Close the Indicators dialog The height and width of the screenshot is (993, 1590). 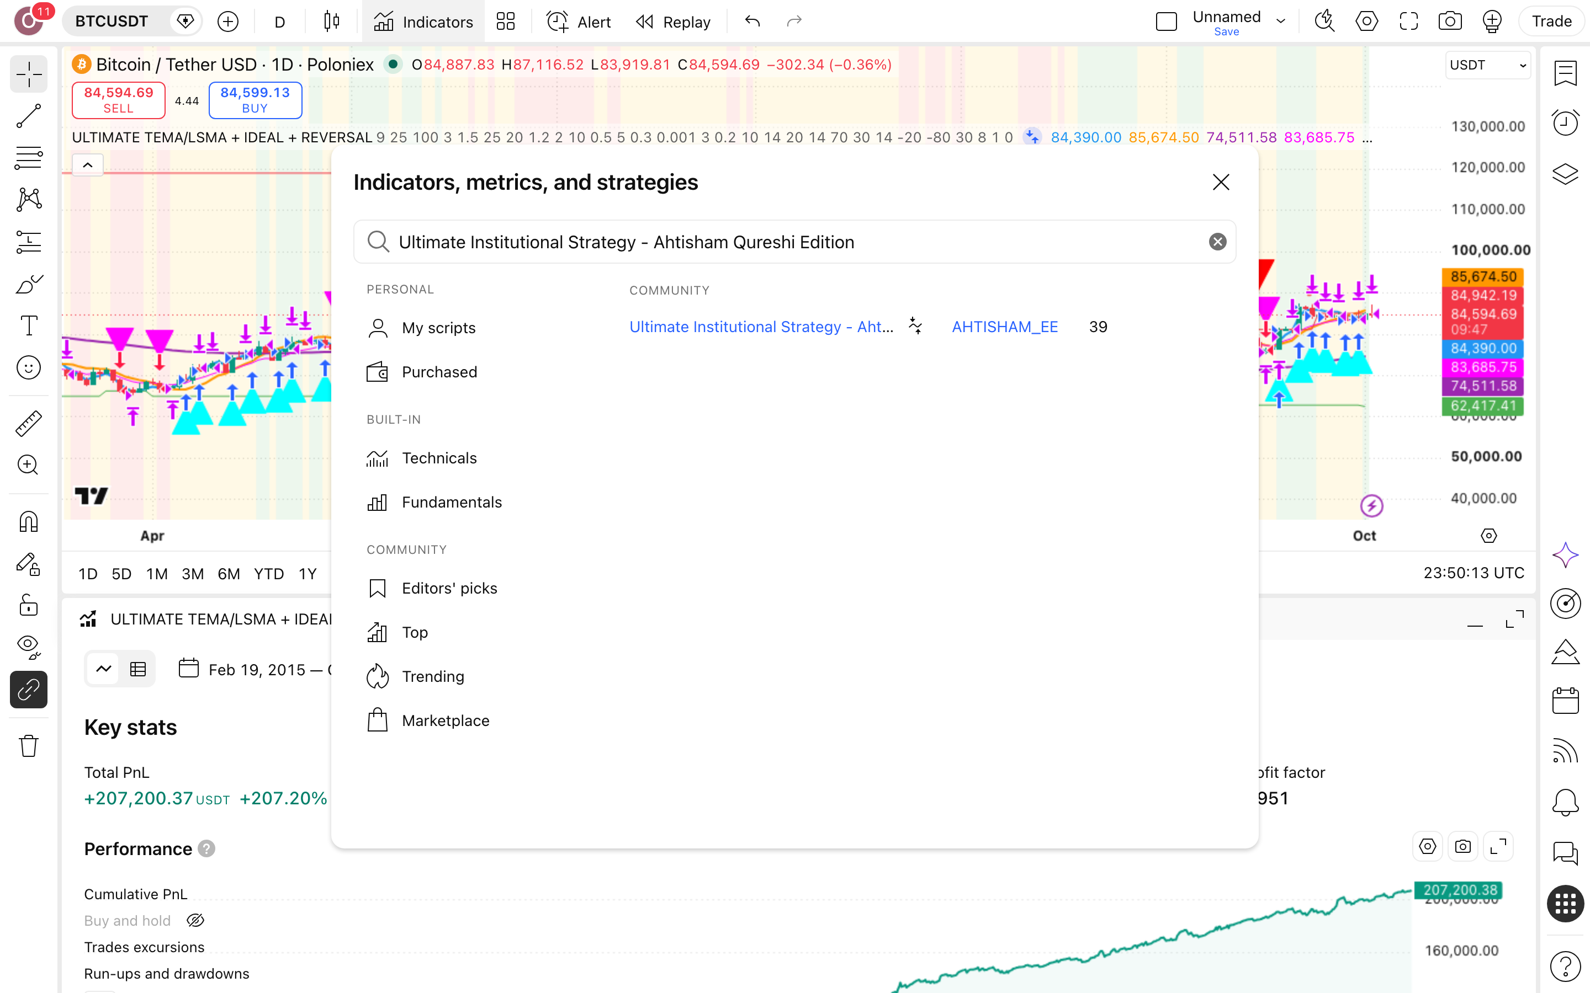tap(1221, 182)
